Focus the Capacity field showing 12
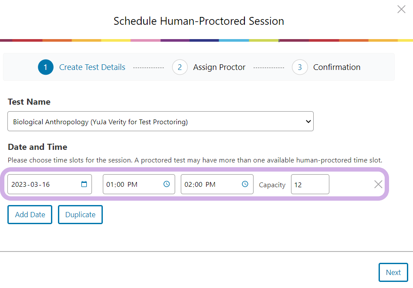 click(310, 184)
